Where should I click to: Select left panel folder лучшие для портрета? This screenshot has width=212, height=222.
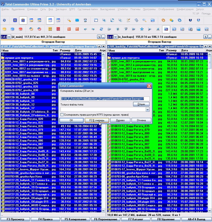(51, 58)
